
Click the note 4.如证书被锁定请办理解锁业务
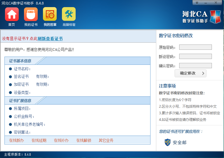(183, 120)
